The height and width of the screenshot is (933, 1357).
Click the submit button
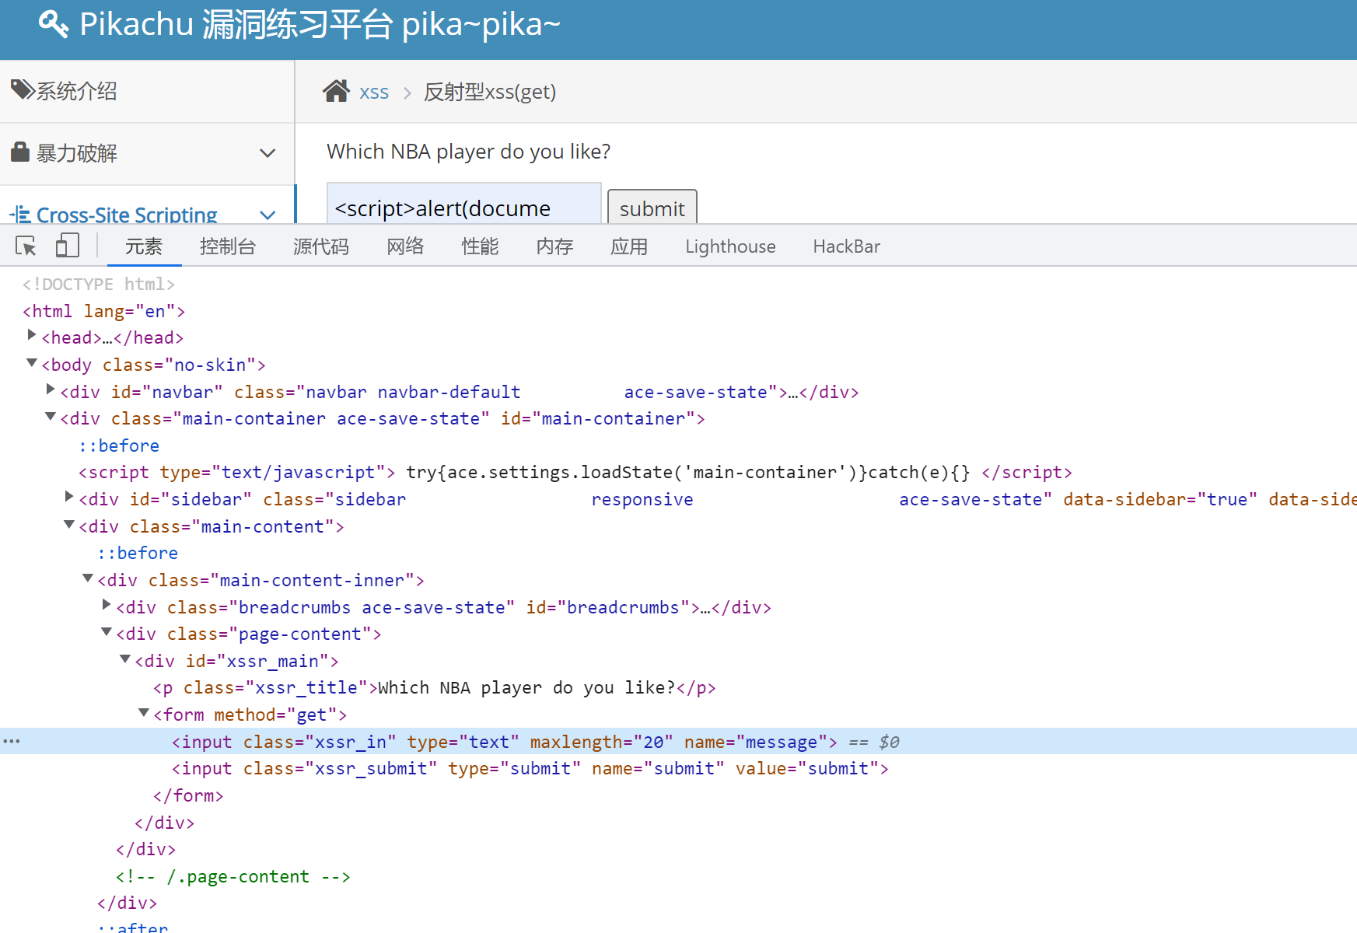652,207
